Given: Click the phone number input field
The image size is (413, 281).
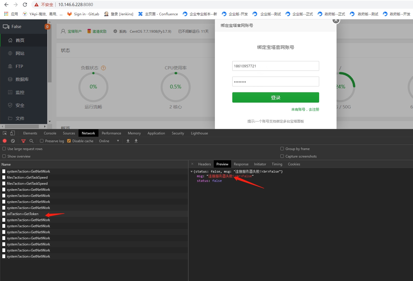Looking at the screenshot, I should pos(276,66).
